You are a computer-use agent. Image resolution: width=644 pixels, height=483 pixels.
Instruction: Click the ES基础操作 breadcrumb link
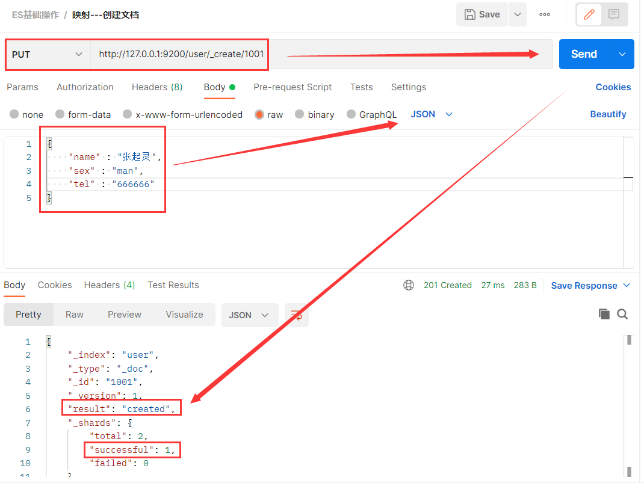pyautogui.click(x=36, y=15)
